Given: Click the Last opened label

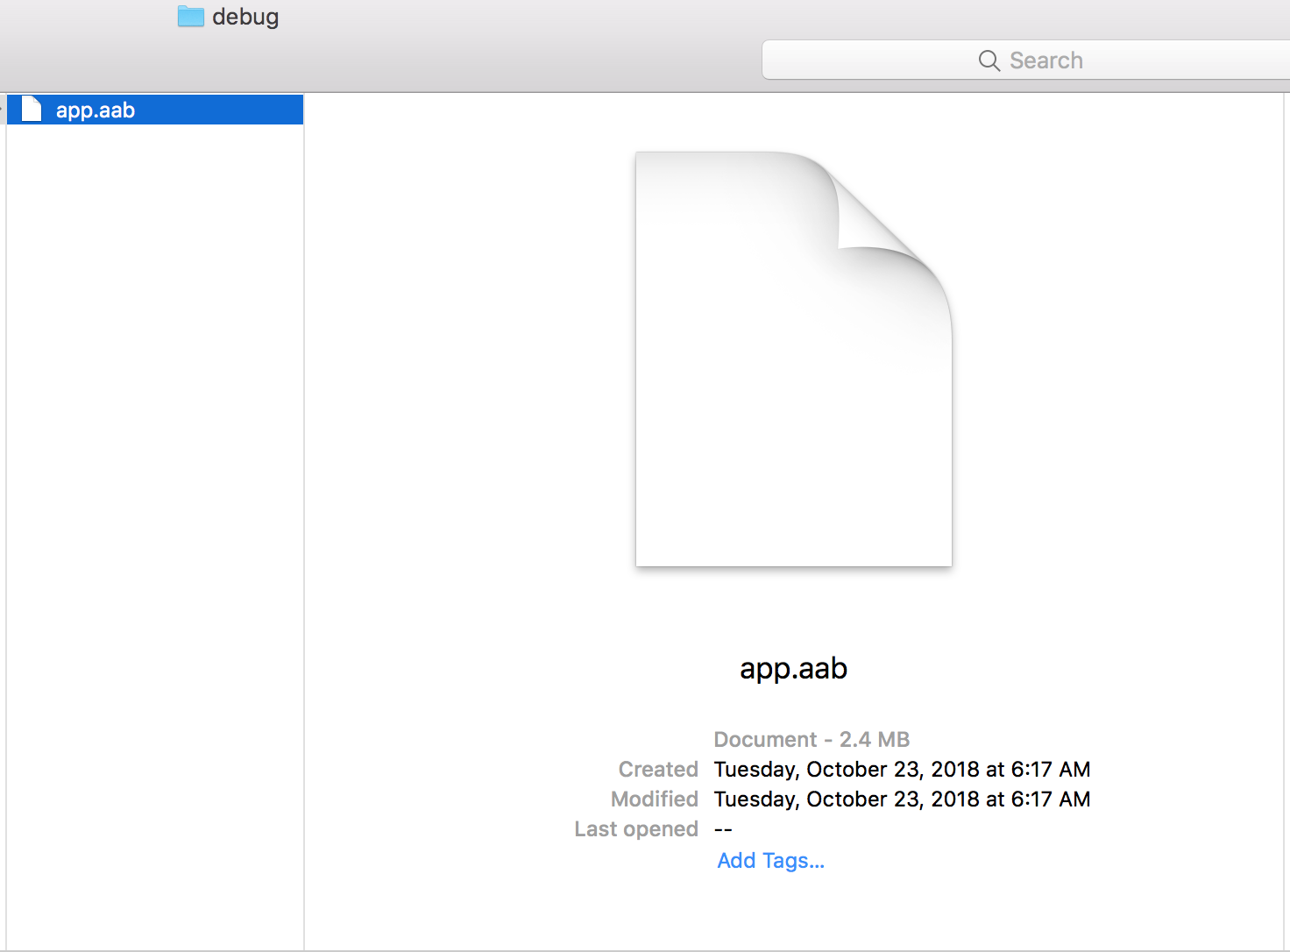Looking at the screenshot, I should point(636,829).
